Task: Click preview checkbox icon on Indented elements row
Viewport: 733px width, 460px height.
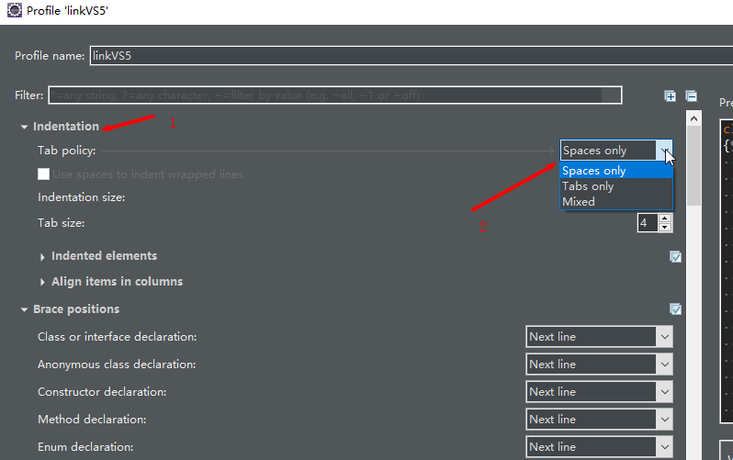Action: pos(676,257)
